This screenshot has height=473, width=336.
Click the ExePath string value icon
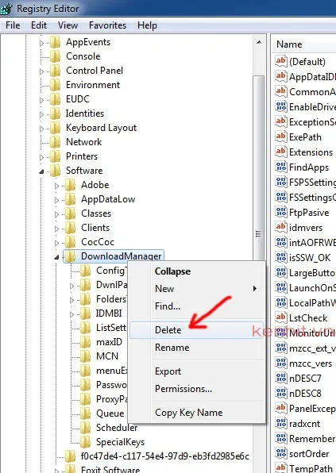(x=280, y=137)
